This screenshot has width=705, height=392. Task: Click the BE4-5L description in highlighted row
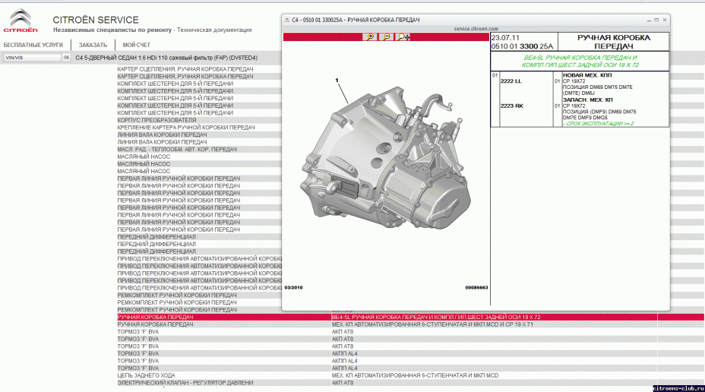pos(435,317)
